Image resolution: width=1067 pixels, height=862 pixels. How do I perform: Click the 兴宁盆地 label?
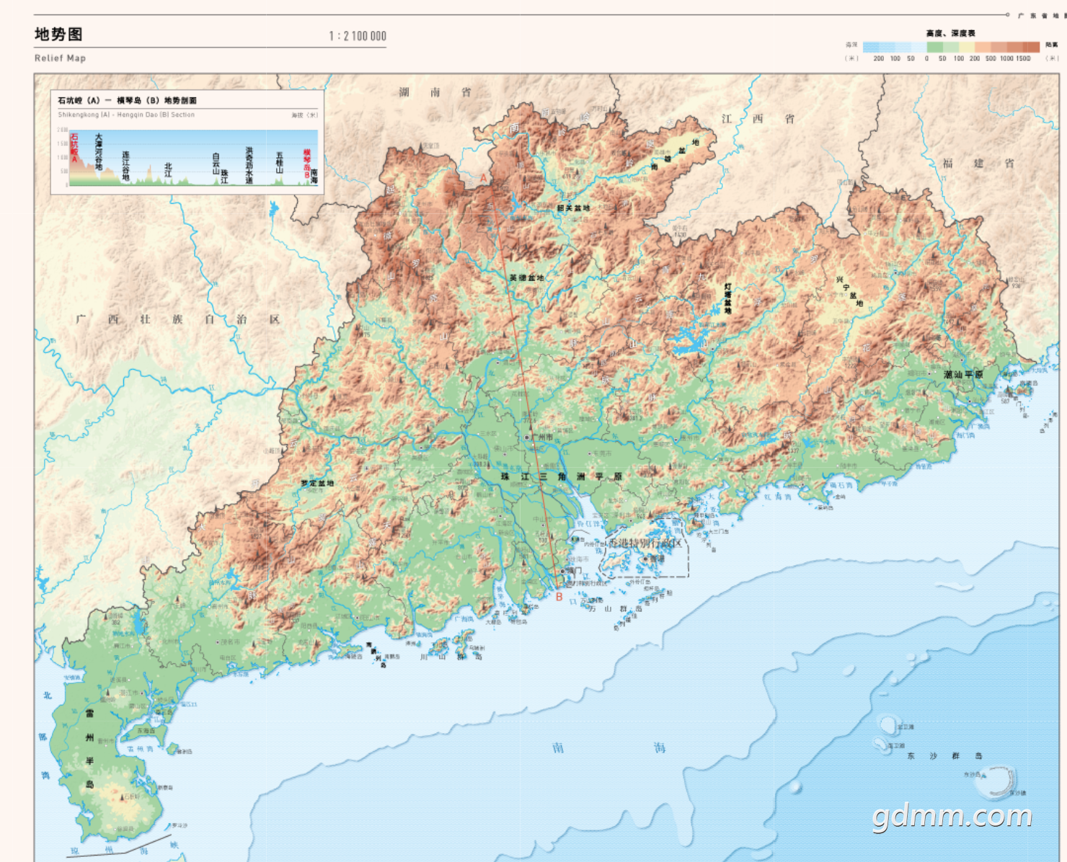[849, 290]
